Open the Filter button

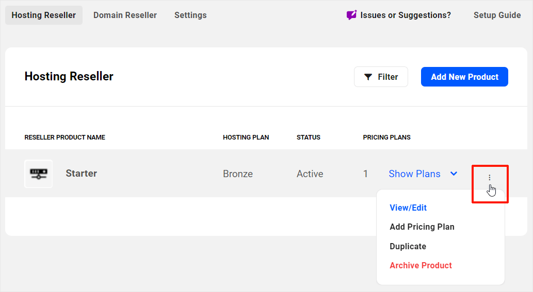pos(381,77)
